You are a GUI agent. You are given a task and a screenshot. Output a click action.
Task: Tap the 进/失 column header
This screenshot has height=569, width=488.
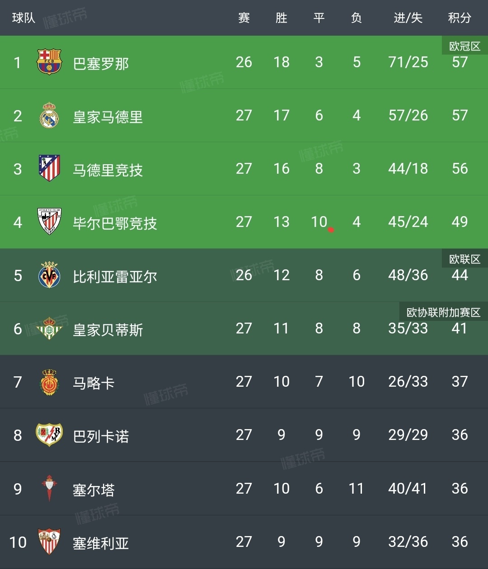point(408,18)
